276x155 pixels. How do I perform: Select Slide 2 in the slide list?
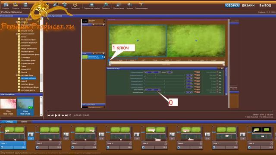[x=49, y=138]
